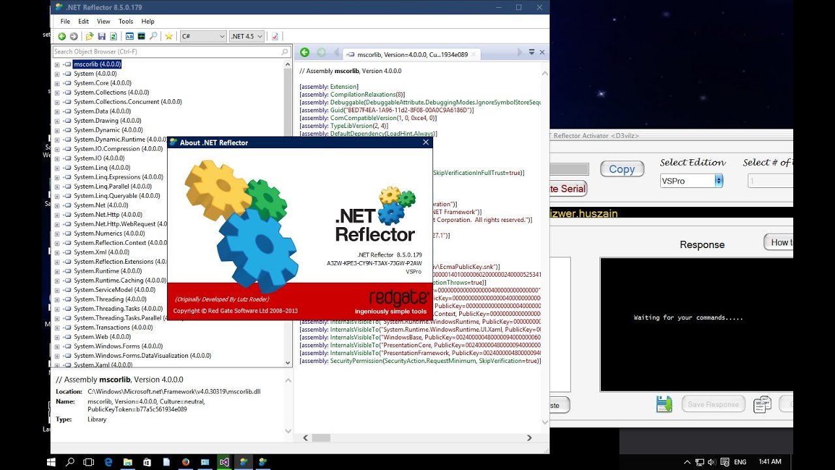Switch to Visual Studio on the taskbar

pos(224,462)
